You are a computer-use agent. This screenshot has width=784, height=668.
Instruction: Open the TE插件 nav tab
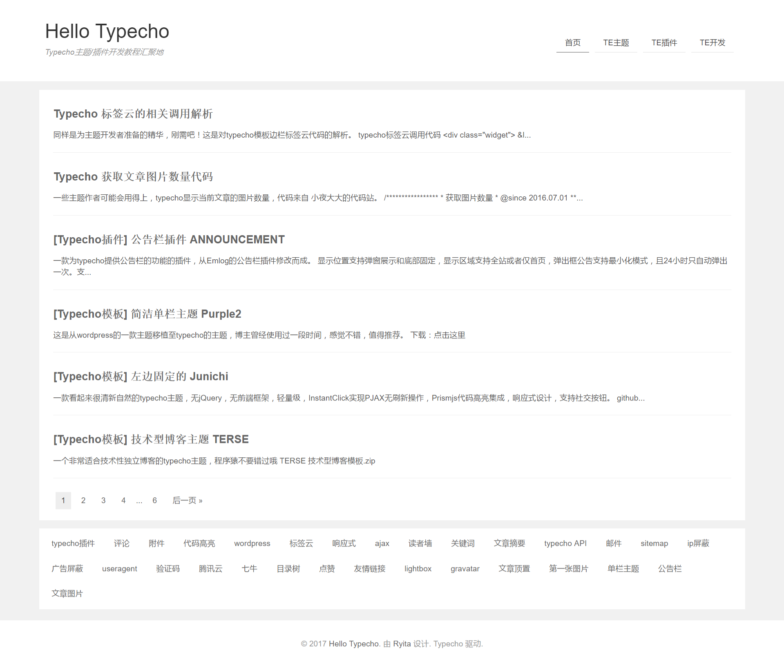click(x=664, y=43)
